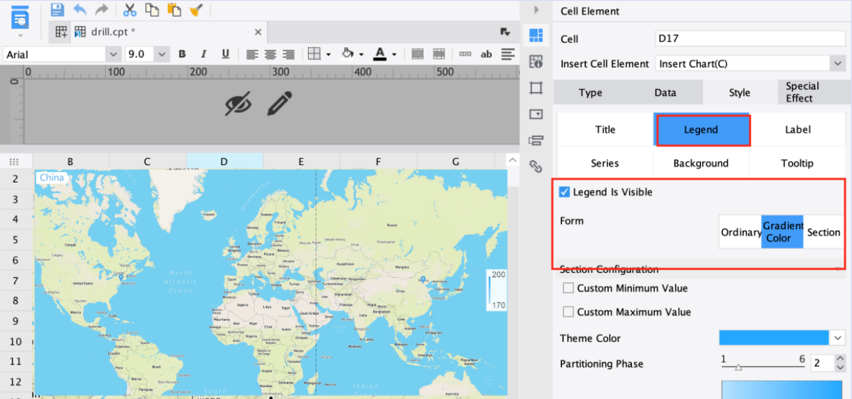Open the font size 9.0 dropdown
The height and width of the screenshot is (399, 852).
coord(162,54)
